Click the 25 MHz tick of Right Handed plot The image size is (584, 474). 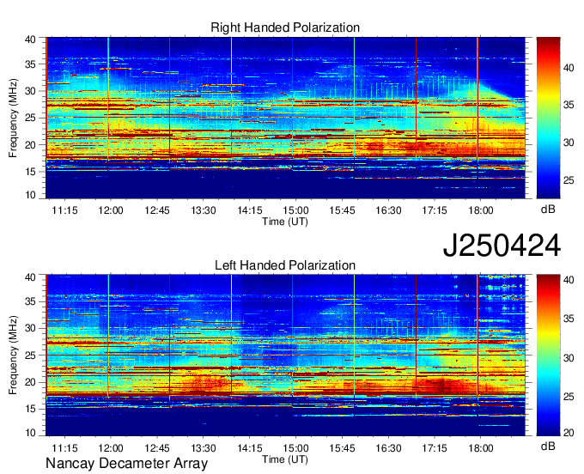click(30, 118)
